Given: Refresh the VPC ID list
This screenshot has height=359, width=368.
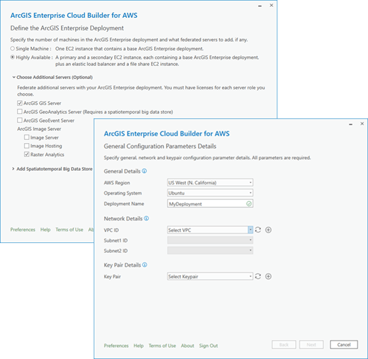Looking at the screenshot, I should tap(258, 230).
